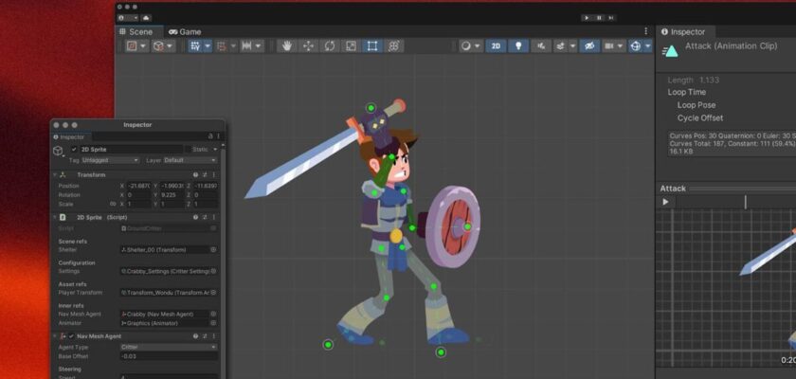This screenshot has width=796, height=379.
Task: Select the Hand (View) tool
Action: click(x=285, y=45)
